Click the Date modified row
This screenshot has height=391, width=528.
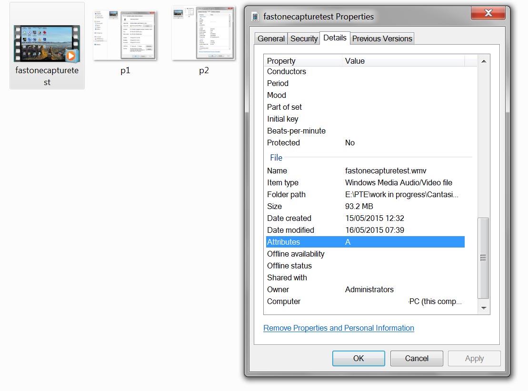[x=365, y=230]
